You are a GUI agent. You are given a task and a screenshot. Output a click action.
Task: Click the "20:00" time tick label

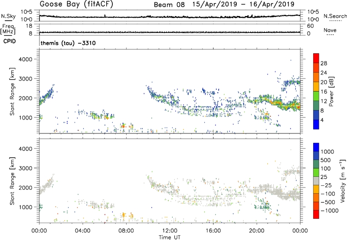(x=257, y=231)
